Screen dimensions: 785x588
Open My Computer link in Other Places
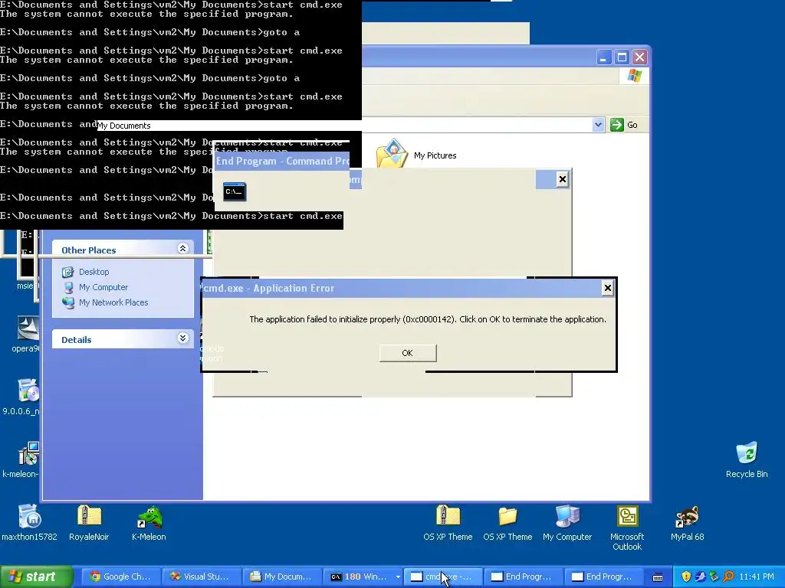coord(103,287)
